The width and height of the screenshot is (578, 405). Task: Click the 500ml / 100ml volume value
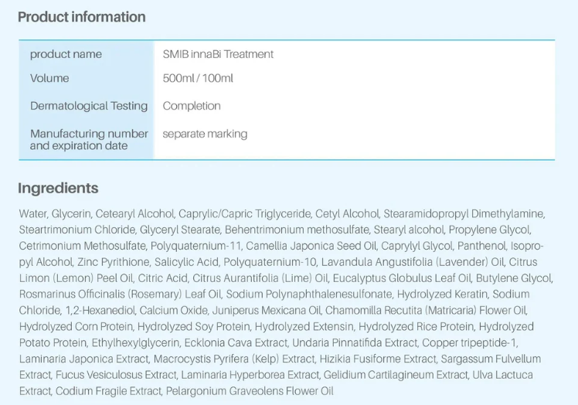coord(198,78)
